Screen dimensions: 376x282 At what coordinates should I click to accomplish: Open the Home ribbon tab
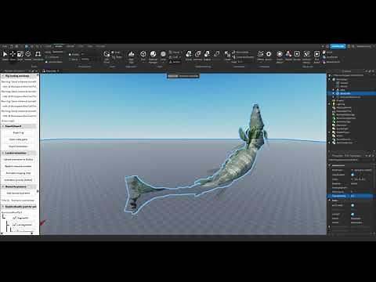coord(48,46)
